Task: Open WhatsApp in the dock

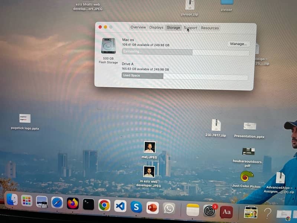Action: pos(169,208)
